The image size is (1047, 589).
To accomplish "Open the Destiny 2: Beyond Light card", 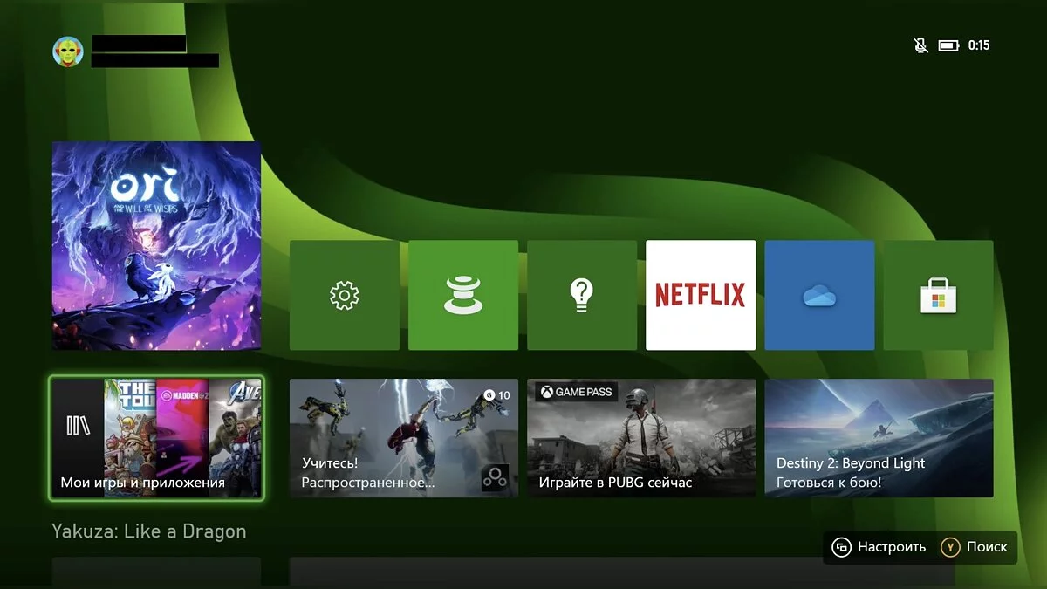I will point(879,438).
